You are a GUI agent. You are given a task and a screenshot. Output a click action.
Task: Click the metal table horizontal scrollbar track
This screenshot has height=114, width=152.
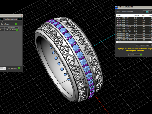tap(134, 42)
